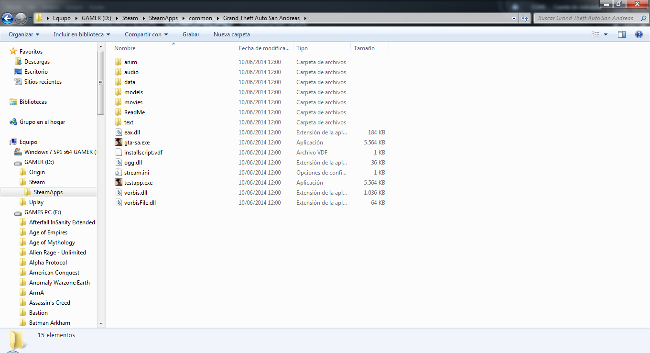Select the vorbisFile.dll file icon
Viewport: 650px width, 353px height.
119,203
